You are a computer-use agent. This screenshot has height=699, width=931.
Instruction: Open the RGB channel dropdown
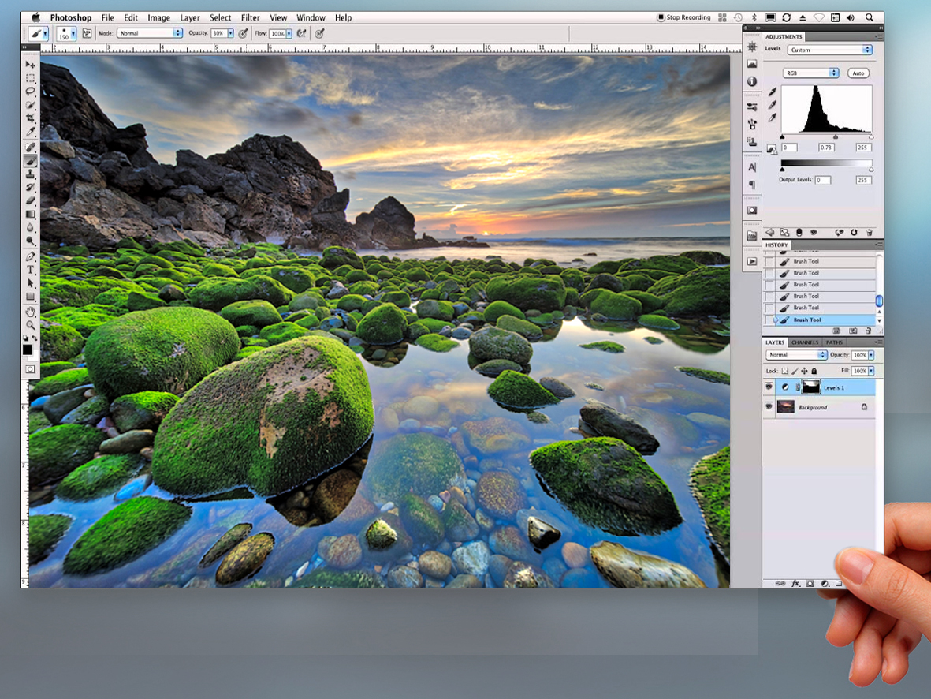(810, 73)
